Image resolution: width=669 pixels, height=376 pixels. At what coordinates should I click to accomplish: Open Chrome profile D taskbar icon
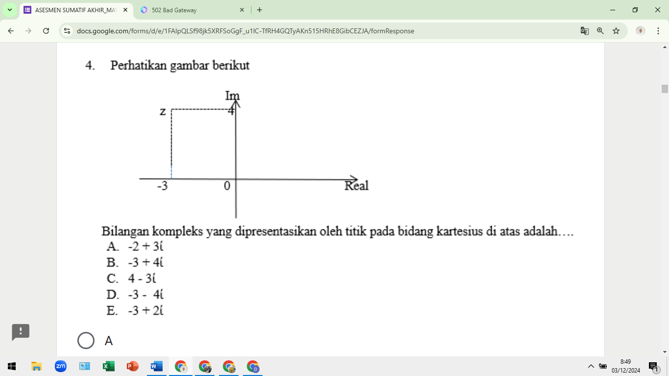coord(253,366)
